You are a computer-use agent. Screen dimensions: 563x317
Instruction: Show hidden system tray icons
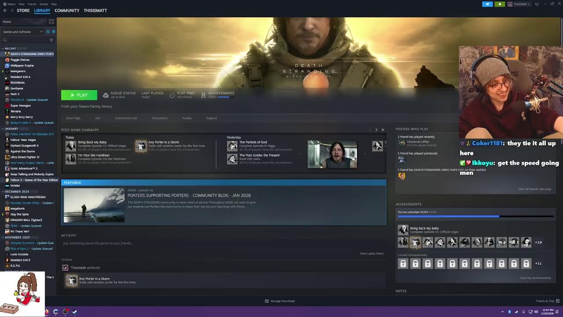502,312
